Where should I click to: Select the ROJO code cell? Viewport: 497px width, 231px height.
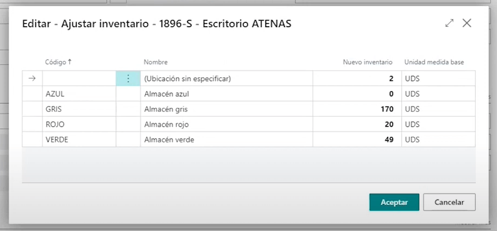[x=79, y=124]
